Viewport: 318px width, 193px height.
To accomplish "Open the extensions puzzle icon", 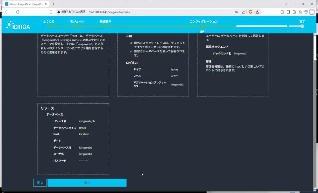I will 282,12.
